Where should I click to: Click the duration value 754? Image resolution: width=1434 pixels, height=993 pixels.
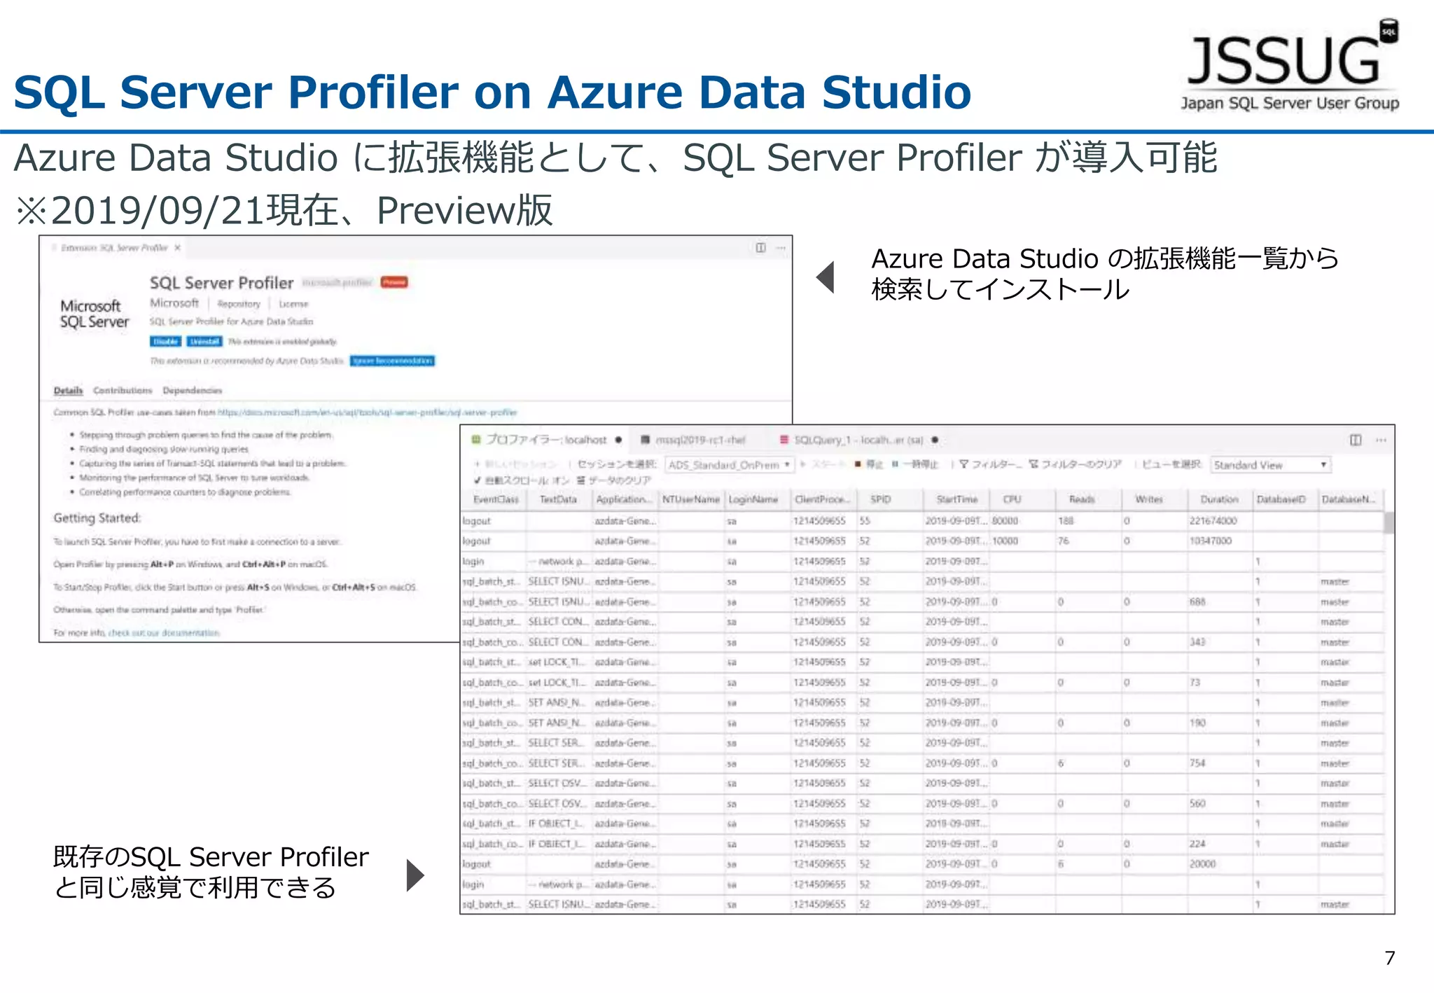pyautogui.click(x=1197, y=763)
